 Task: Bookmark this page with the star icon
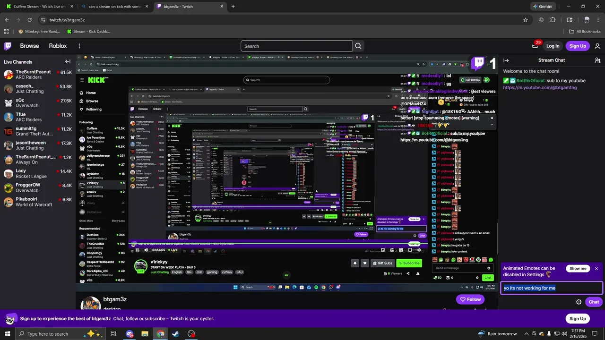pos(525,20)
